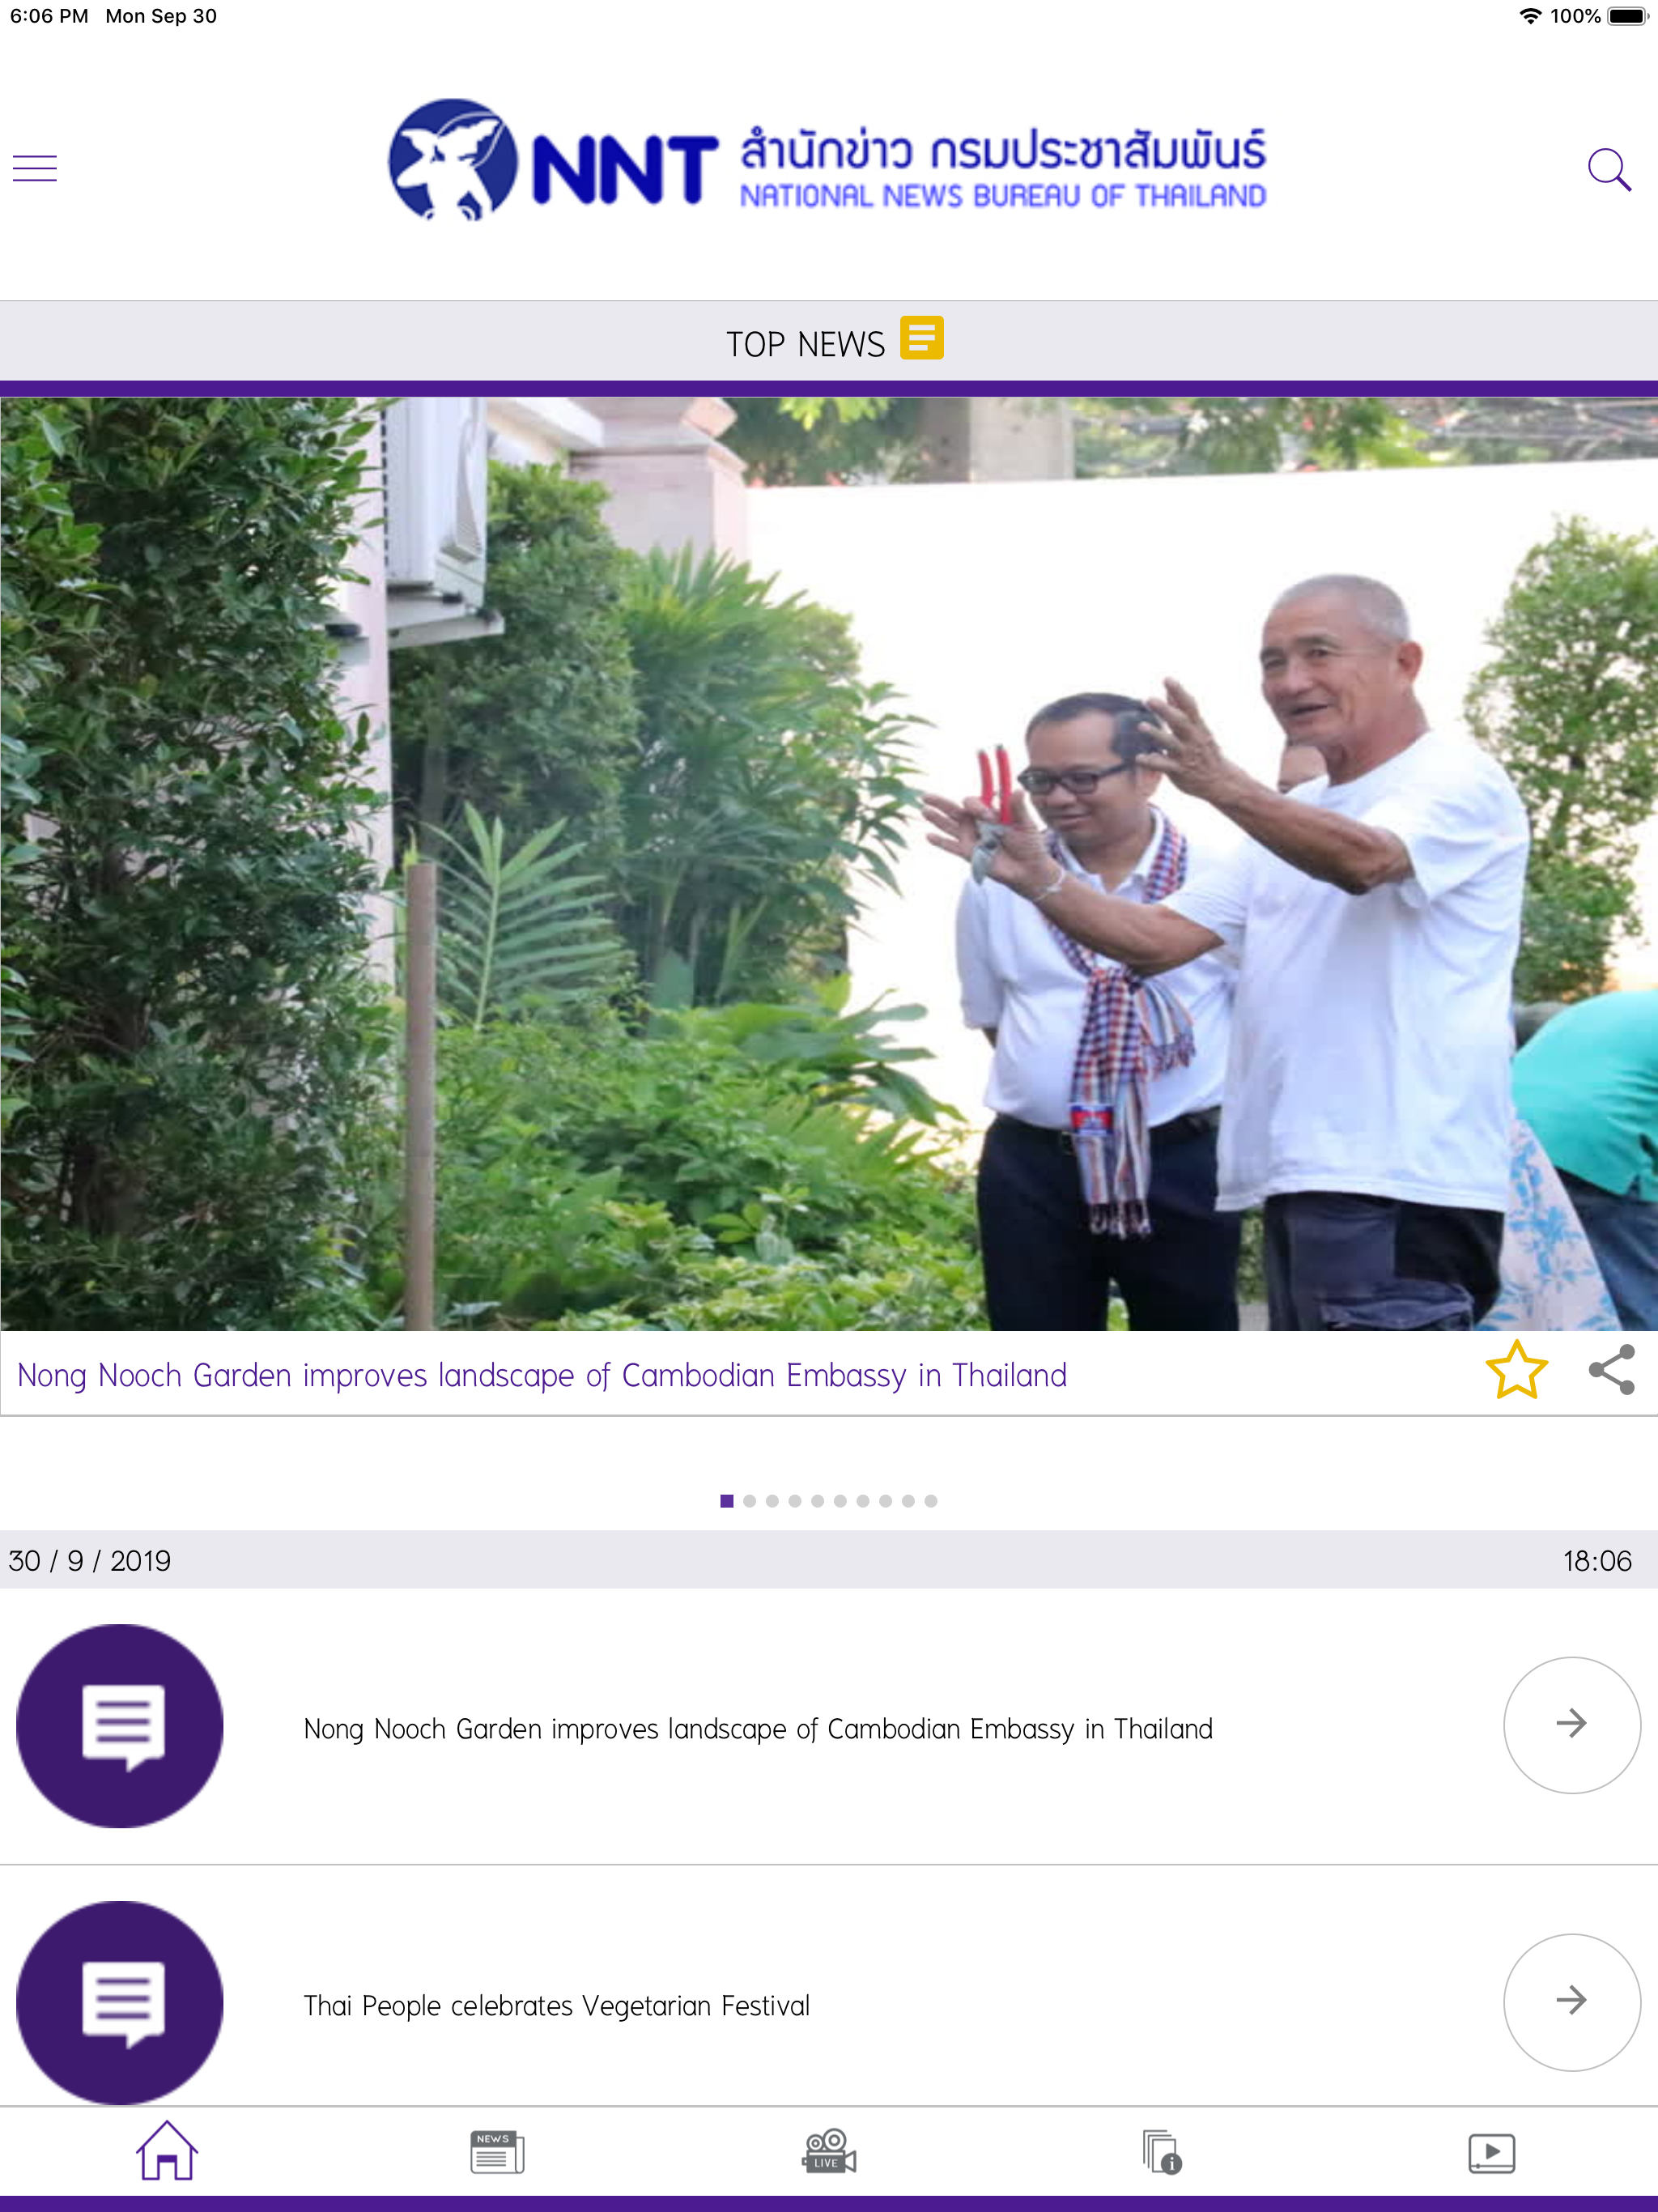Tap the search magnifier icon
Image resolution: width=1658 pixels, height=2212 pixels.
tap(1608, 169)
